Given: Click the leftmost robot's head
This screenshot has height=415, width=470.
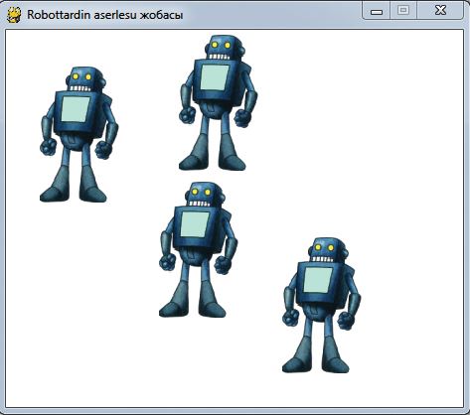Looking at the screenshot, I should 84,79.
